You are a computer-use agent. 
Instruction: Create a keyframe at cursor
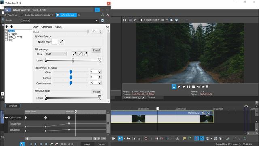51,144
